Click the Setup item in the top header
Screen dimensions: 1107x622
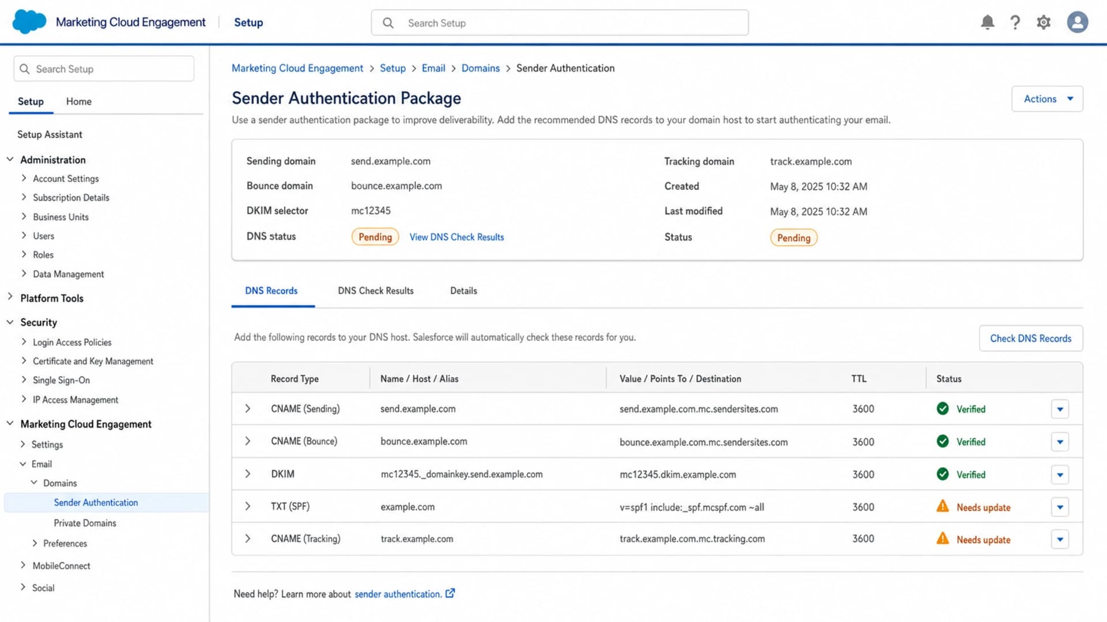pos(248,22)
